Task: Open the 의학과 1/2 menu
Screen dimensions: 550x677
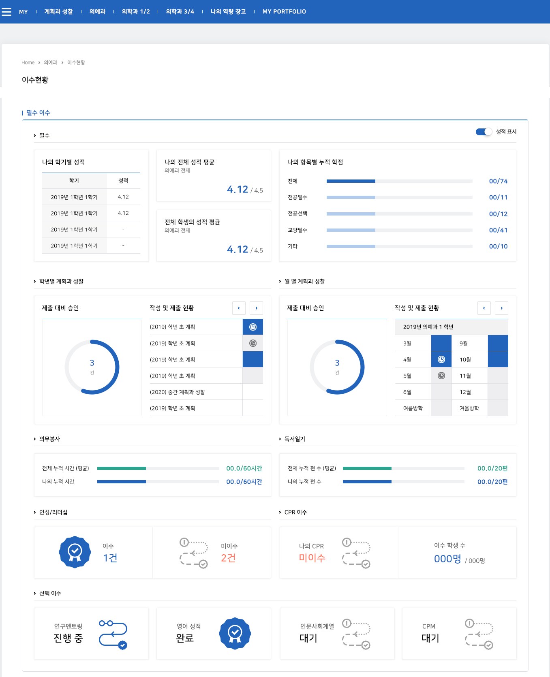Action: coord(136,12)
